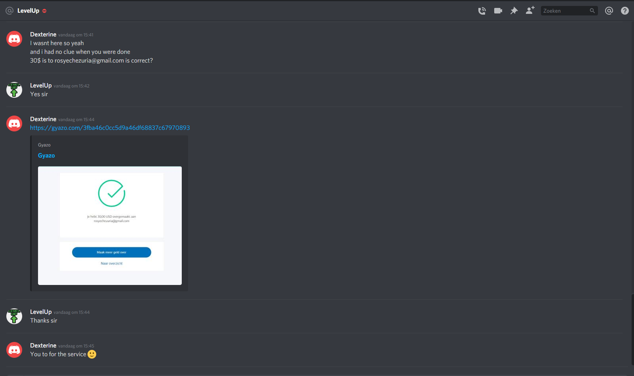
Task: Start a voice call with LevelUp
Action: pos(482,11)
